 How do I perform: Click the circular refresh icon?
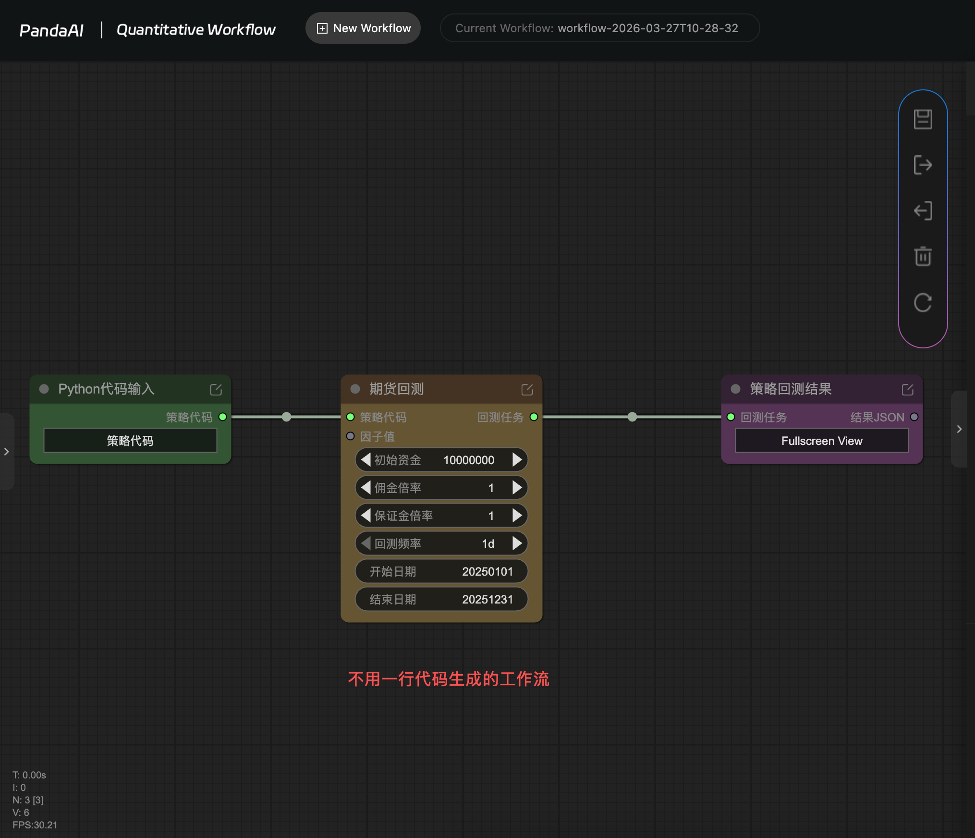[x=923, y=303]
